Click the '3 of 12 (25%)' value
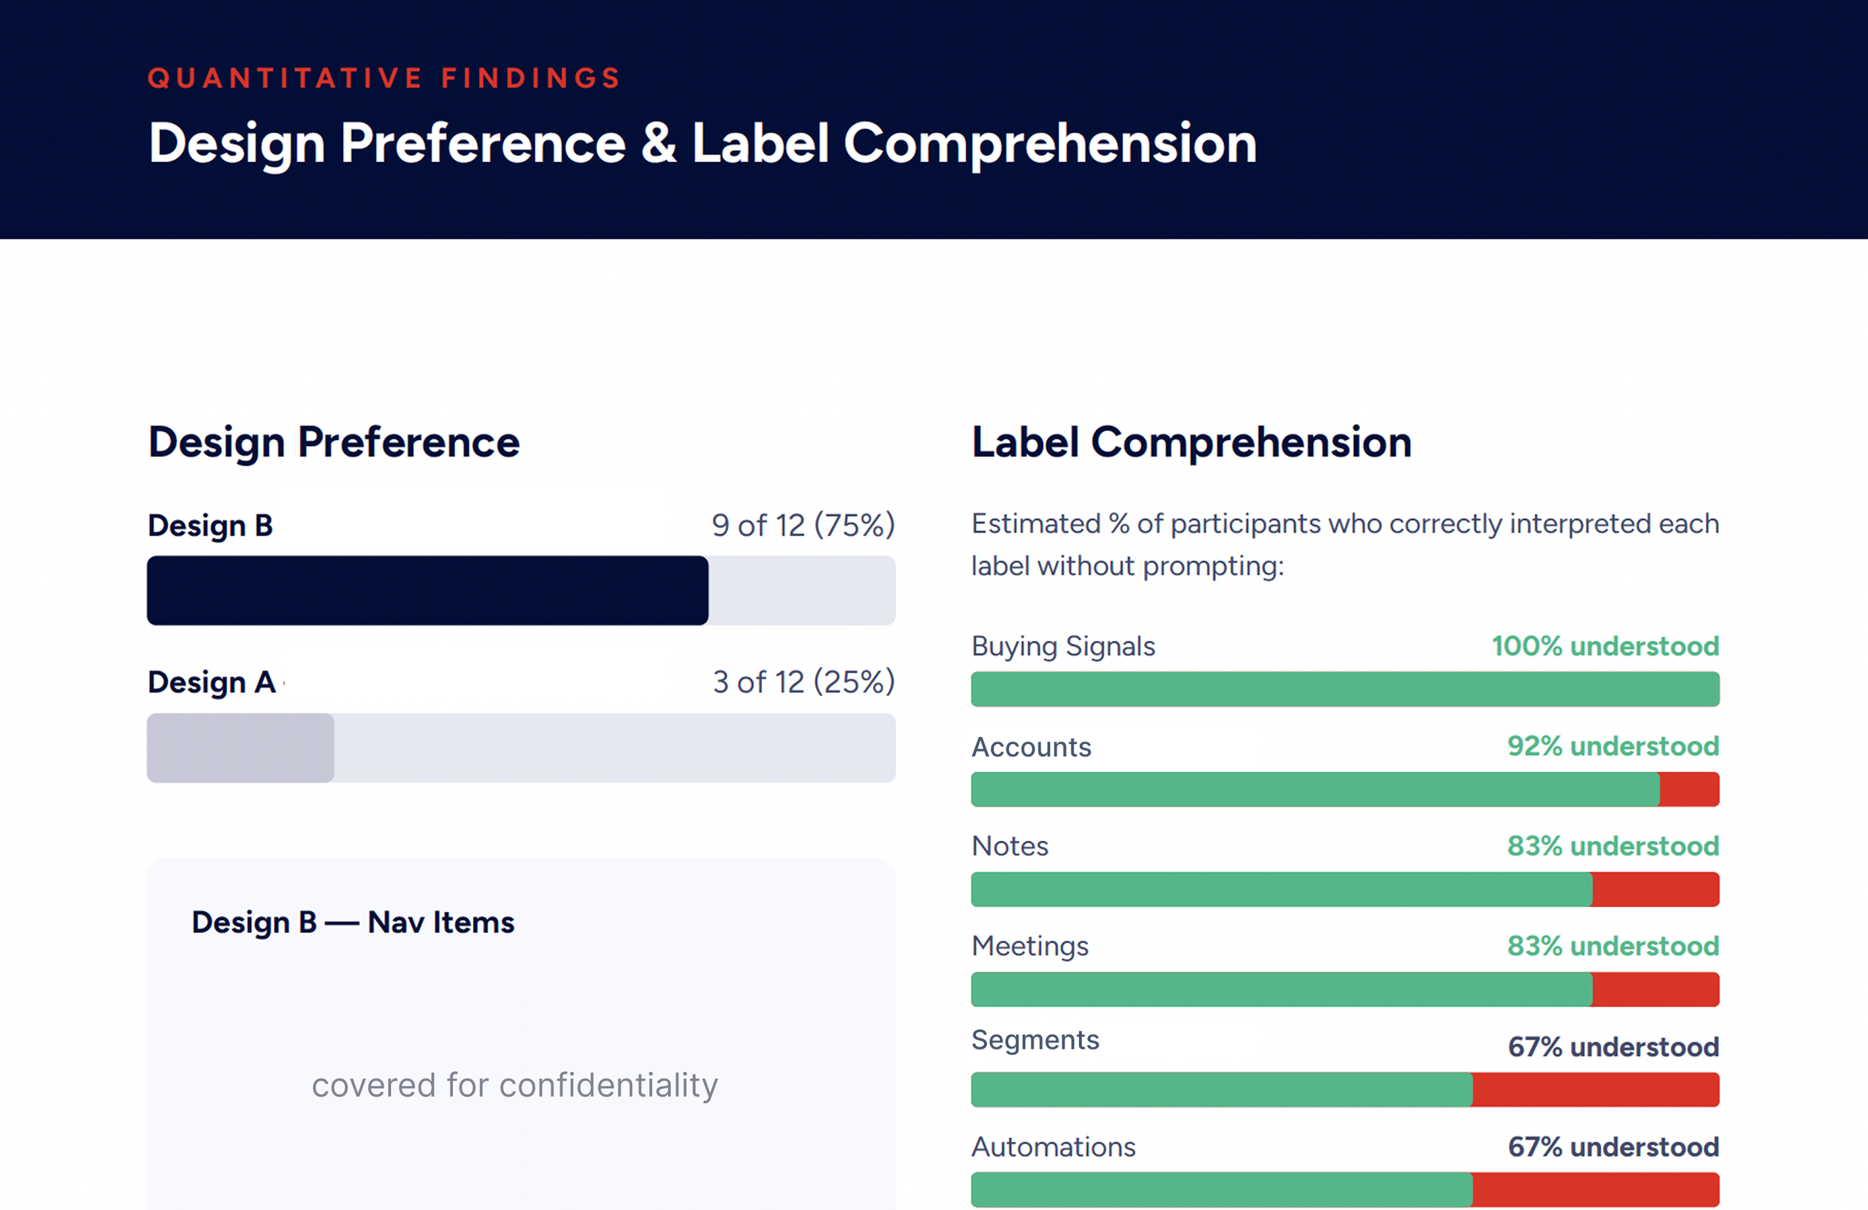The height and width of the screenshot is (1210, 1868). [x=804, y=682]
